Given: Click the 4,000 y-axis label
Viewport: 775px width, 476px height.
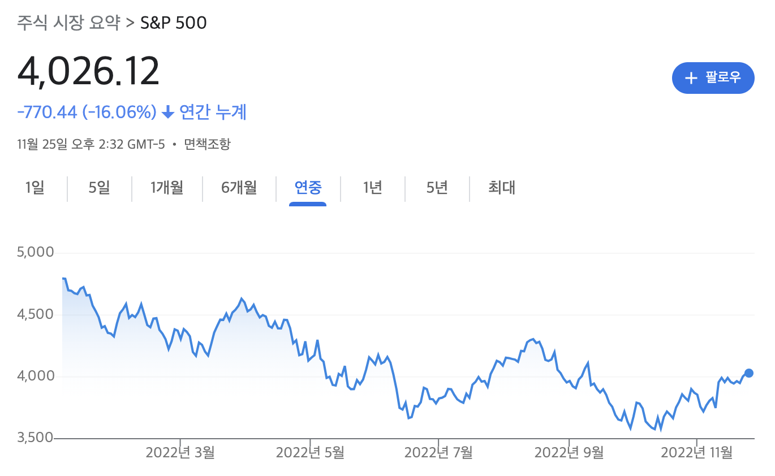Looking at the screenshot, I should [x=35, y=376].
